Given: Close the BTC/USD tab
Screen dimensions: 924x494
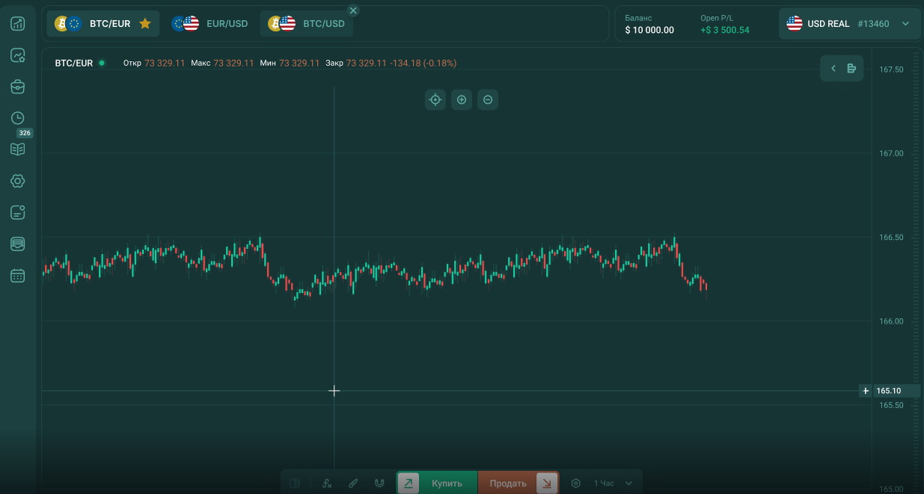Looking at the screenshot, I should [353, 10].
